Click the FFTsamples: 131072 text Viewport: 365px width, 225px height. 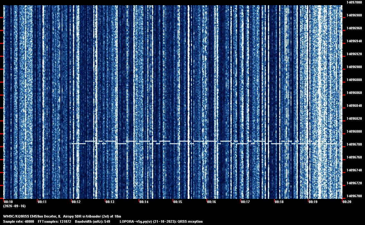54,221
